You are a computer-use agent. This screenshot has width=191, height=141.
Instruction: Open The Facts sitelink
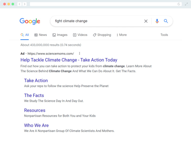[x=34, y=96]
